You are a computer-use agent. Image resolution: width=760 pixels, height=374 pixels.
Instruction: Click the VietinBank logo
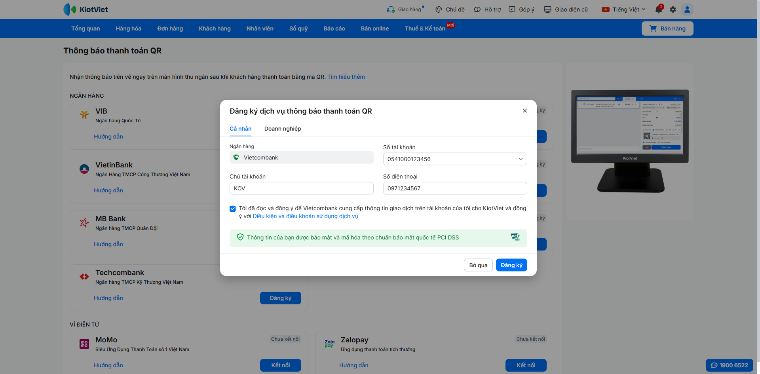pos(84,169)
